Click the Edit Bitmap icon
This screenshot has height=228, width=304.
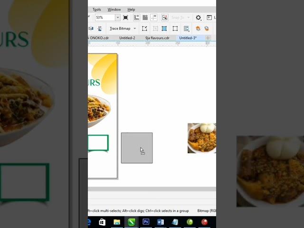click(x=144, y=28)
